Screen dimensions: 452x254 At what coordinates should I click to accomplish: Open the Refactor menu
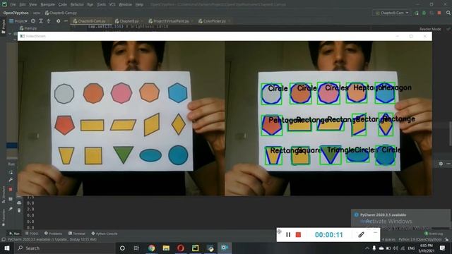pyautogui.click(x=77, y=5)
